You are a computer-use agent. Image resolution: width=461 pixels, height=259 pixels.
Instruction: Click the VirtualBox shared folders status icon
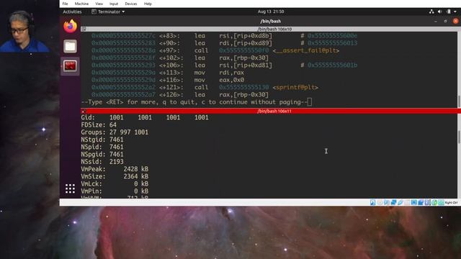tap(407, 202)
